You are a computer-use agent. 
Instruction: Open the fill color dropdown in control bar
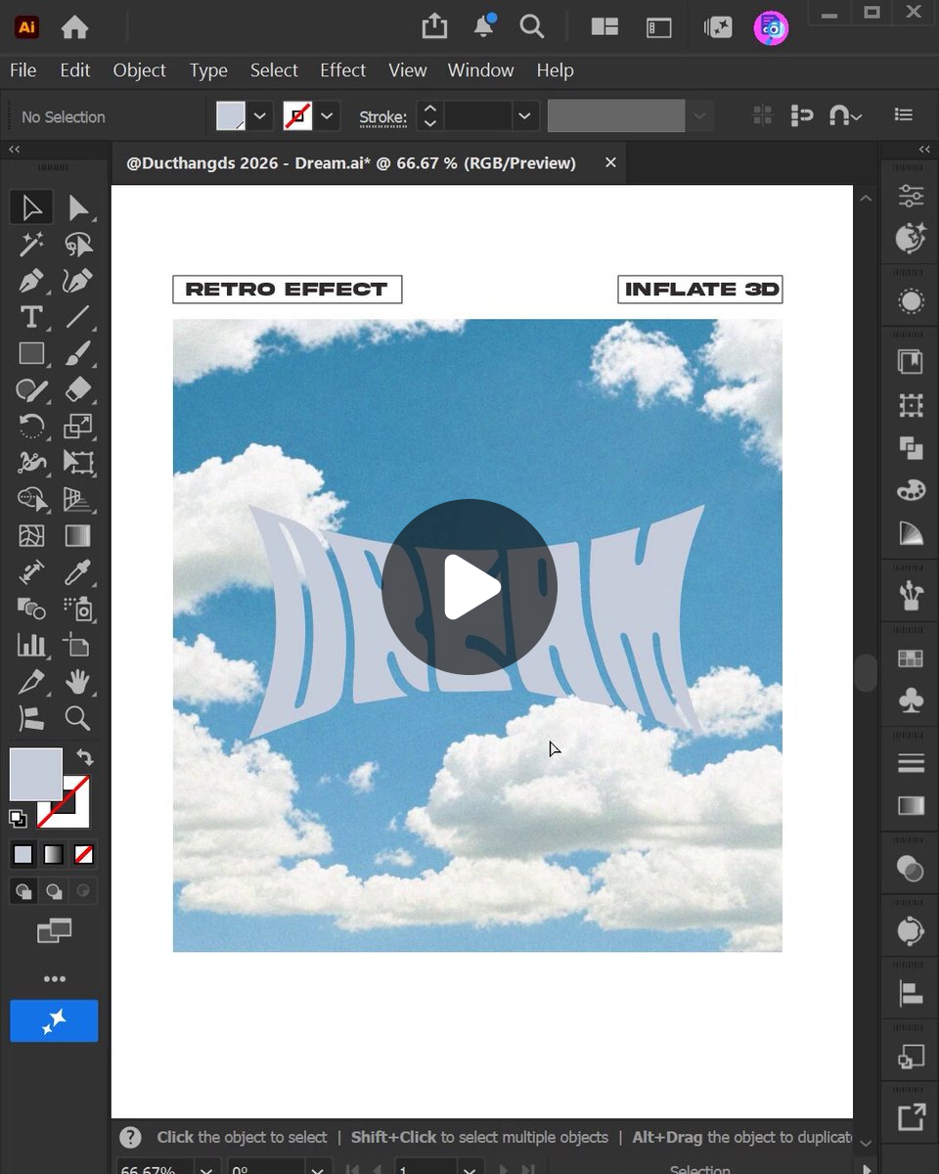[260, 116]
